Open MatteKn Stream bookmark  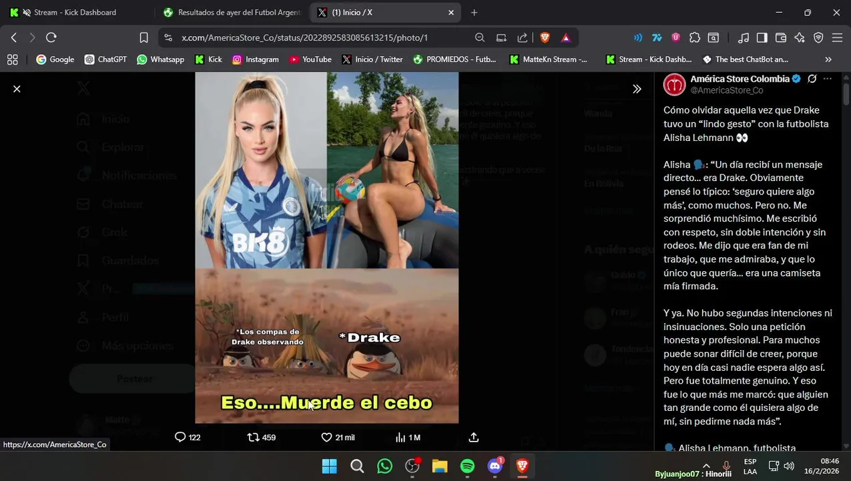[x=548, y=59]
